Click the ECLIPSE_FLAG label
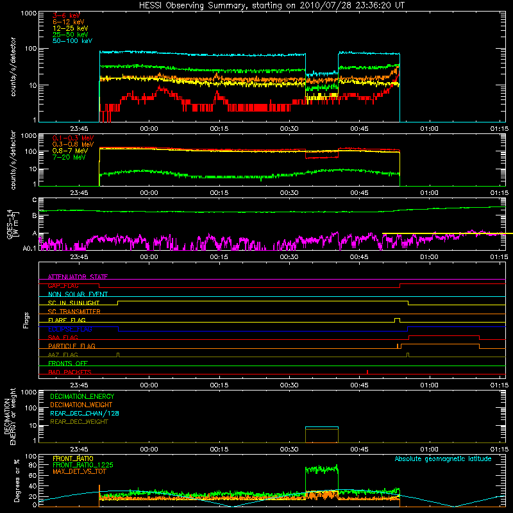This screenshot has width=513, height=513. tap(70, 329)
